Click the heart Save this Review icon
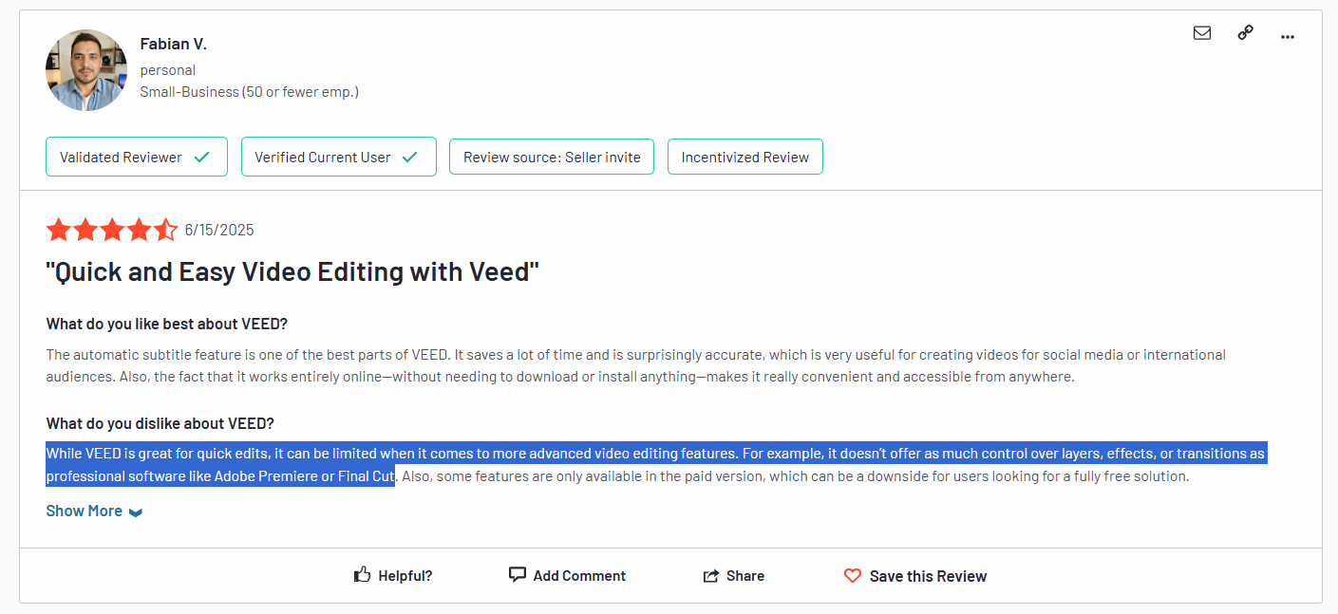 pos(853,576)
